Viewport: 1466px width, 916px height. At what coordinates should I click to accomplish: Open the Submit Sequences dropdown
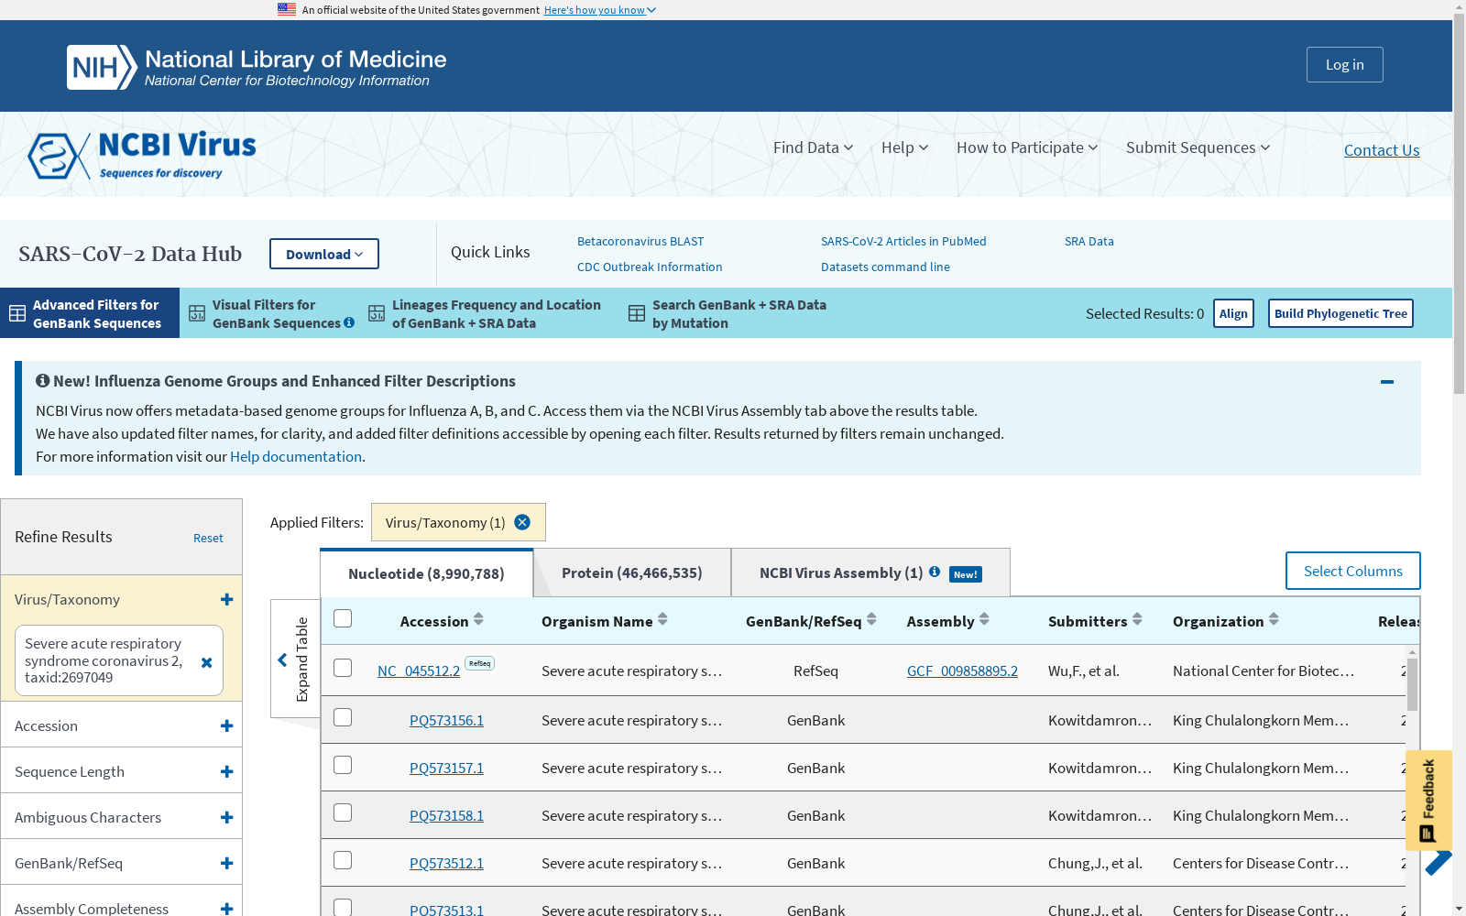[1198, 147]
